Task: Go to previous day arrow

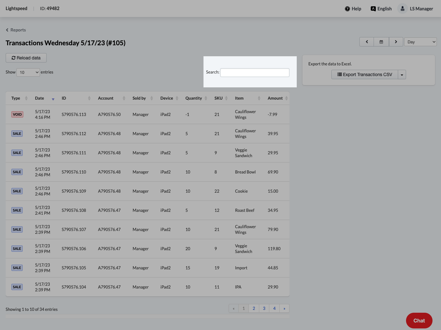Action: pos(367,42)
